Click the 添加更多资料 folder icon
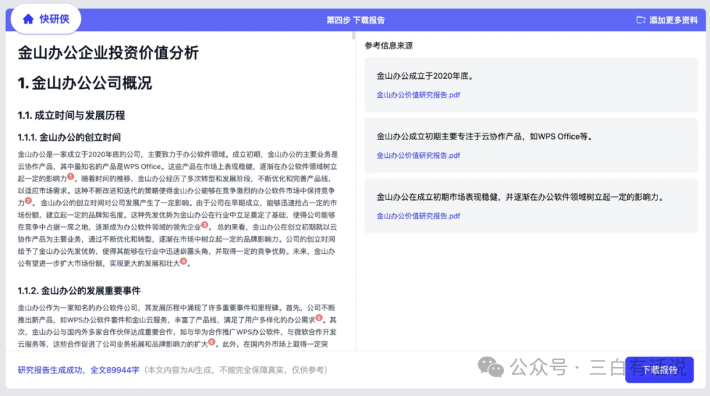The height and width of the screenshot is (396, 710). (641, 20)
